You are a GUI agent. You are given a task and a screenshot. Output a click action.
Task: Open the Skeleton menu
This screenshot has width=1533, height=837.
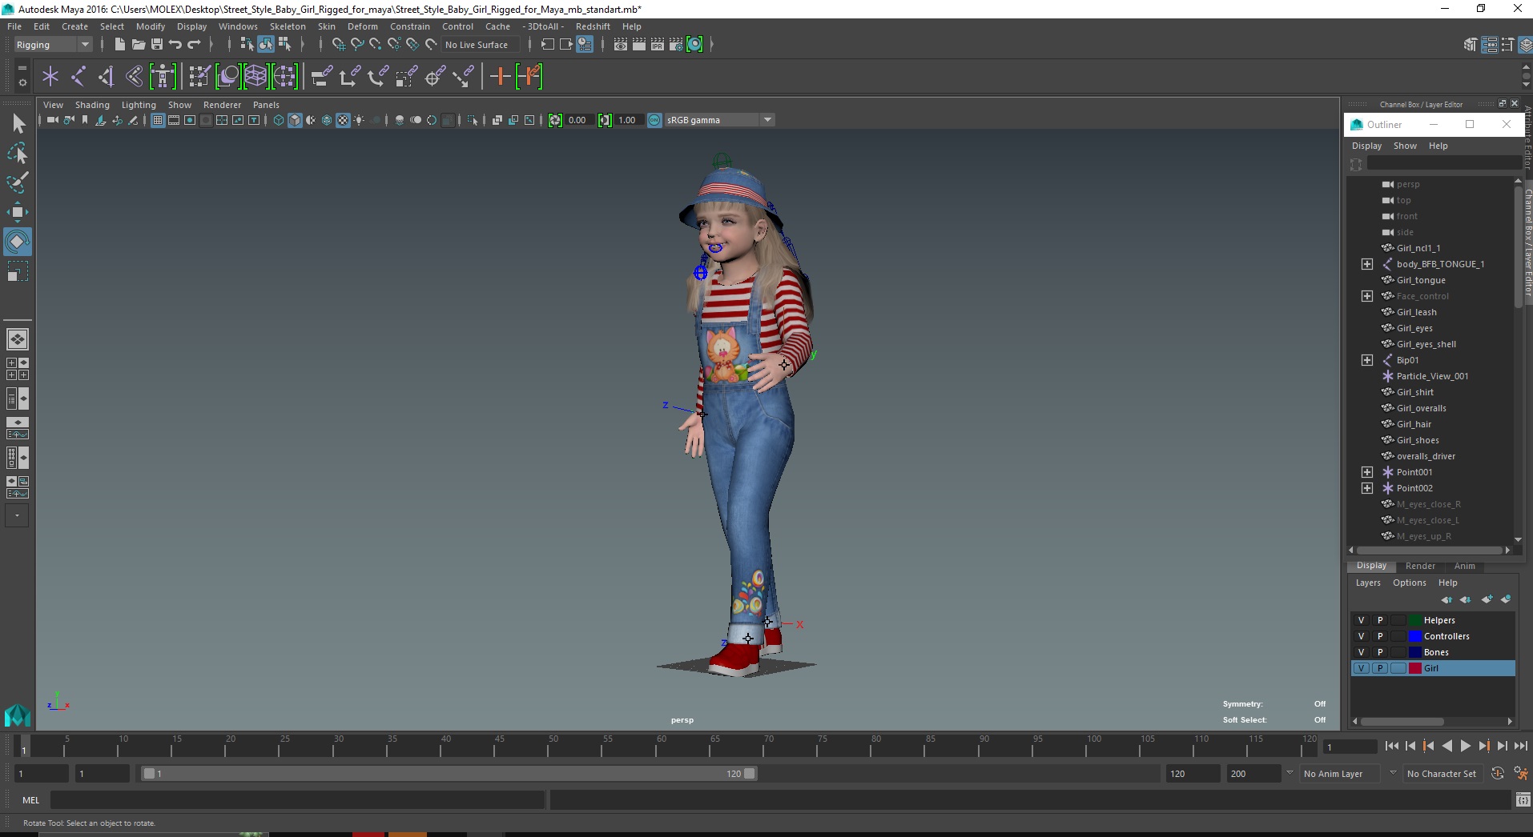click(288, 26)
